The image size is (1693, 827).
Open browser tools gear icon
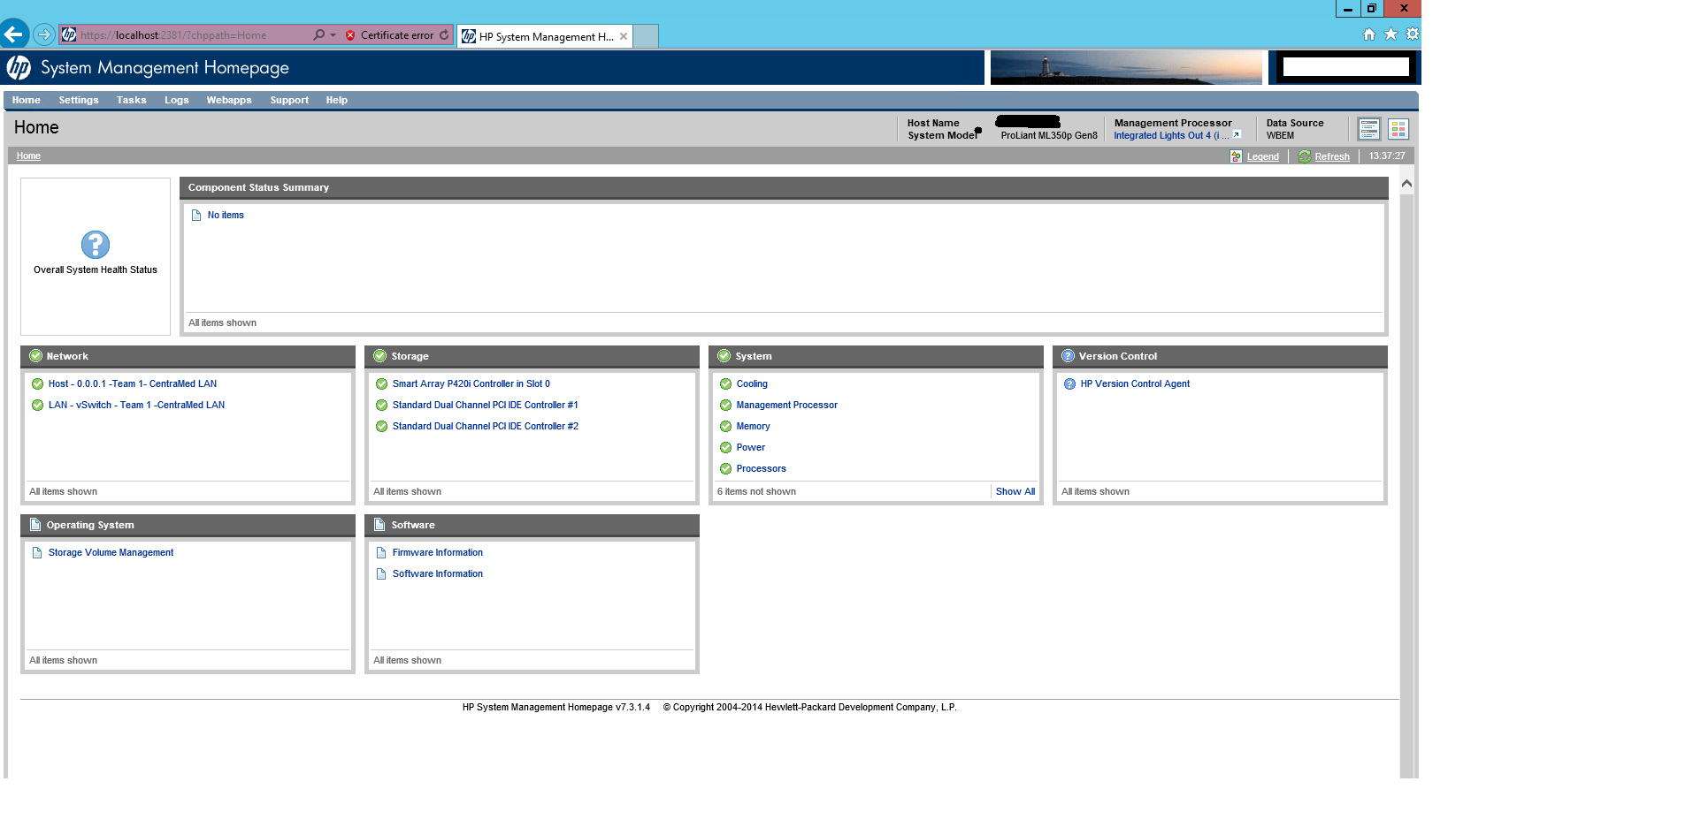click(1412, 34)
